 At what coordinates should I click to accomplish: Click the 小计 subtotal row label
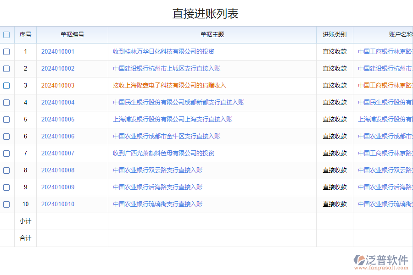25,221
